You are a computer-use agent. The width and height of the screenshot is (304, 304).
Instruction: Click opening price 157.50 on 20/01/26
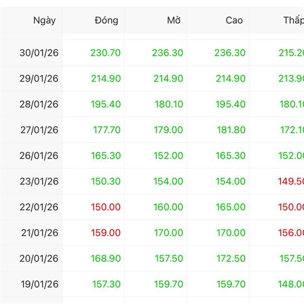(169, 259)
